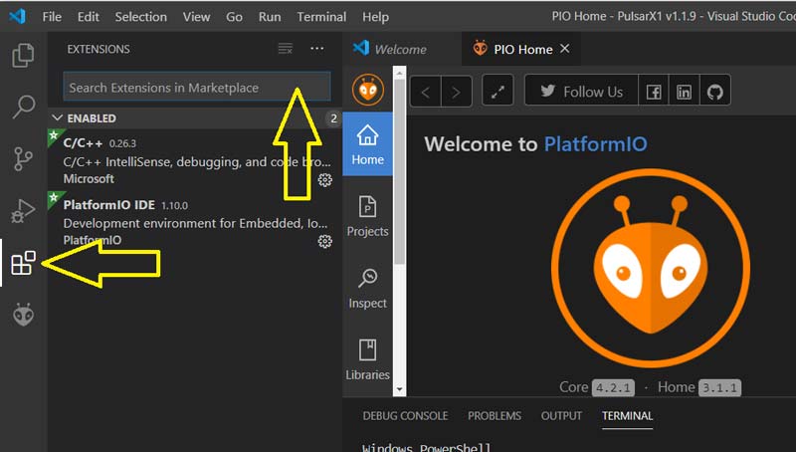796x452 pixels.
Task: Open the Go menu
Action: (x=234, y=17)
